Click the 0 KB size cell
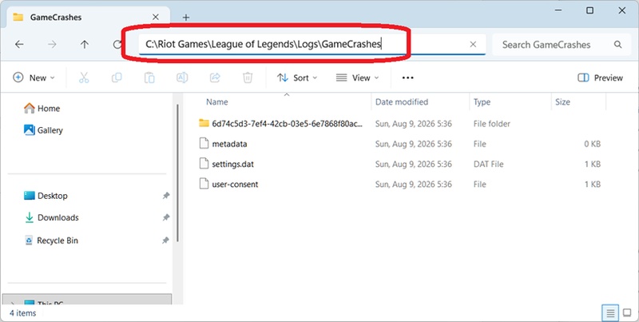The image size is (639, 322). click(592, 144)
